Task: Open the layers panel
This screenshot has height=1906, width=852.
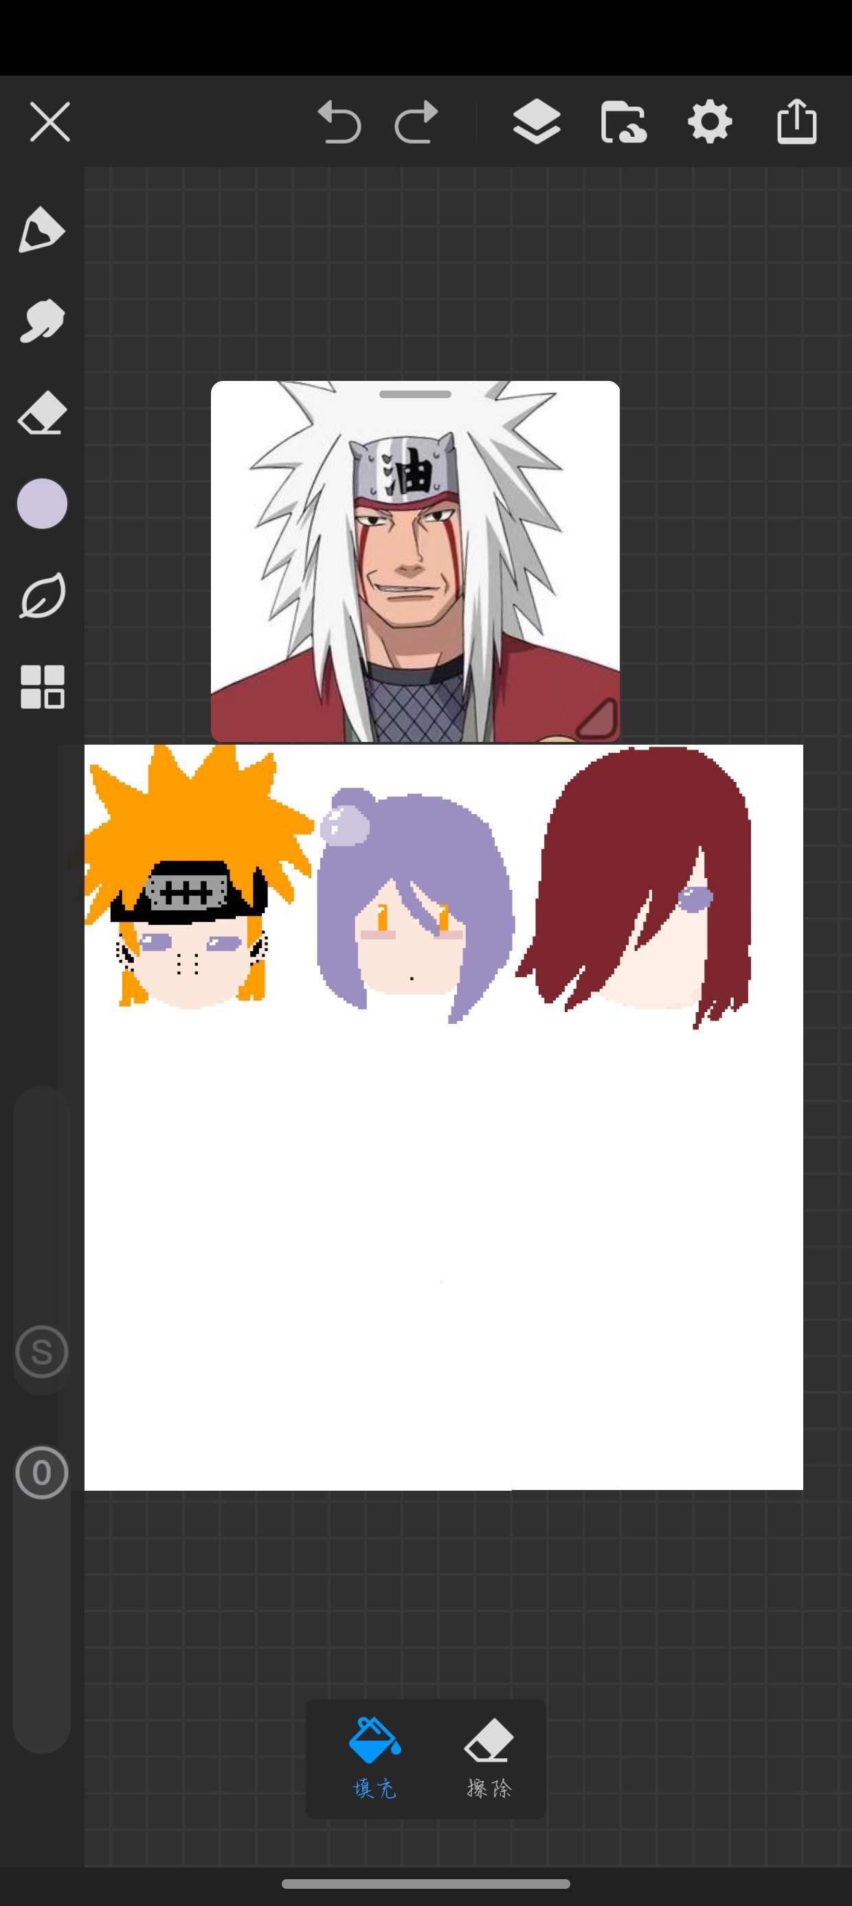Action: coord(536,121)
